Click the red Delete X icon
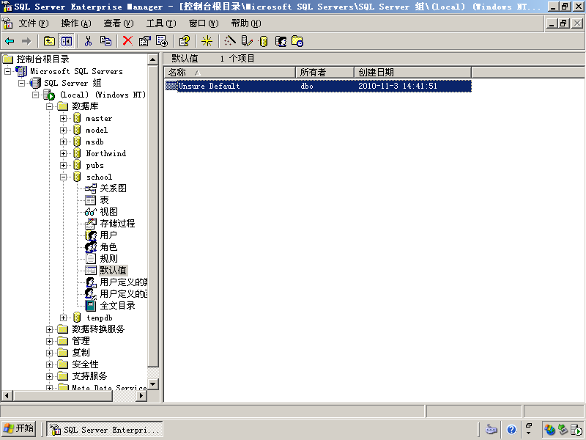This screenshot has height=440, width=586. [x=127, y=41]
